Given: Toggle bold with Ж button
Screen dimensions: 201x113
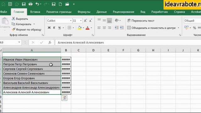Looking at the screenshot, I should click(49, 28).
